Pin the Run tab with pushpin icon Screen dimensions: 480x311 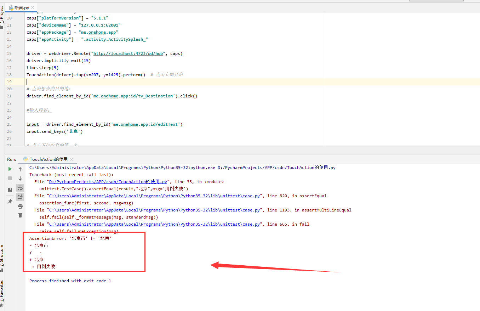[x=10, y=201]
